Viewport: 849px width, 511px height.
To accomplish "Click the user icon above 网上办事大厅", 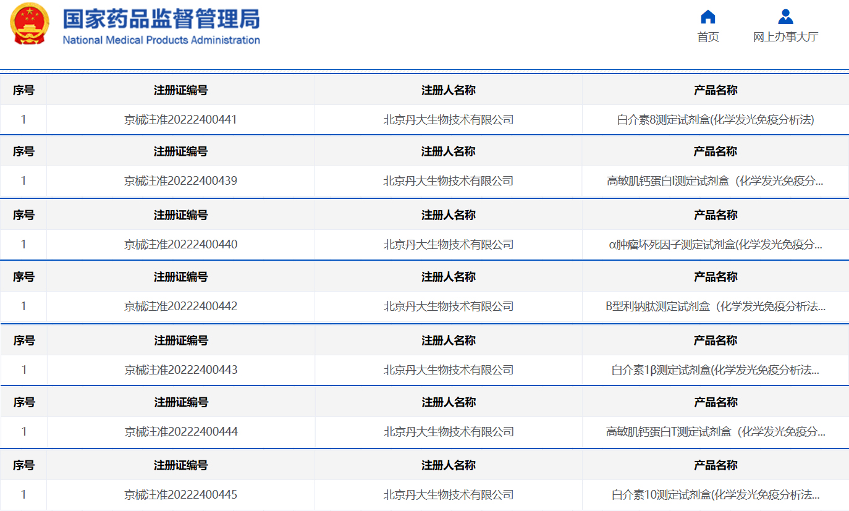I will pos(785,17).
